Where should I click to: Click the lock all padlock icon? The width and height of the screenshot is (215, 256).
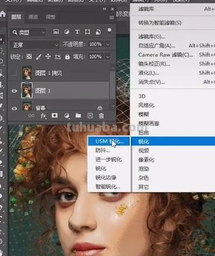click(67, 56)
